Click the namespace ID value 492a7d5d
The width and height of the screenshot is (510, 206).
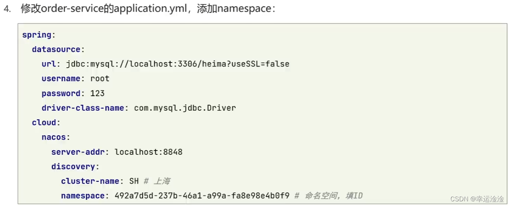tap(202, 196)
